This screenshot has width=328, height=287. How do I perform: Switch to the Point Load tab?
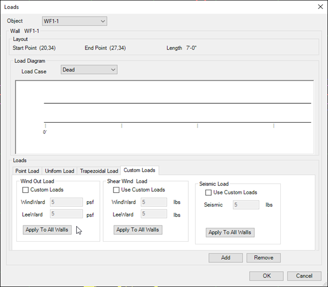coord(27,171)
